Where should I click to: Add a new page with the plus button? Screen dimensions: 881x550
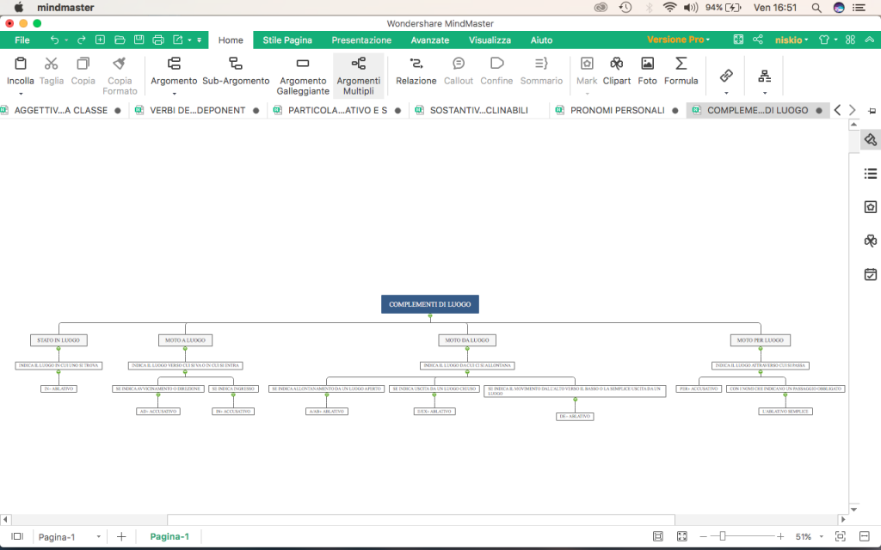click(x=120, y=536)
